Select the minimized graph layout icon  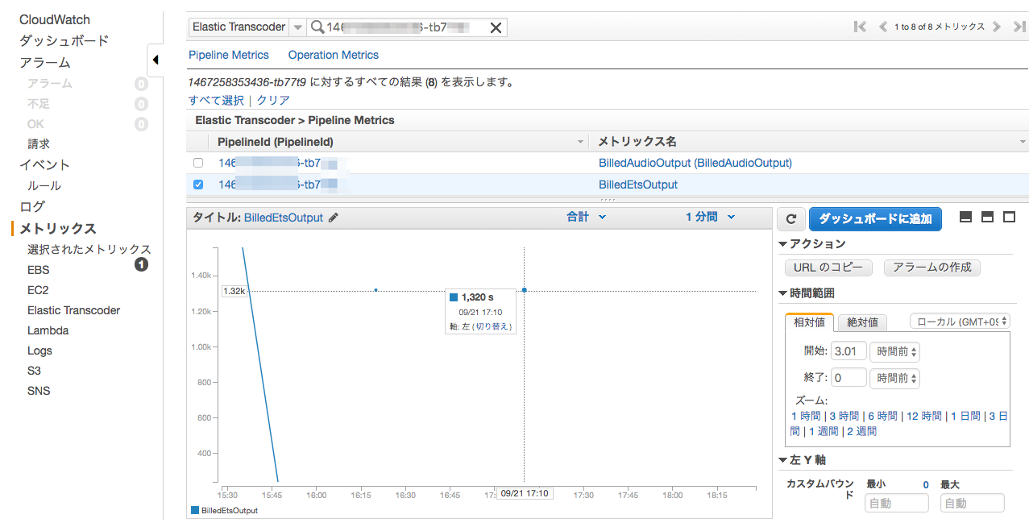tap(965, 217)
